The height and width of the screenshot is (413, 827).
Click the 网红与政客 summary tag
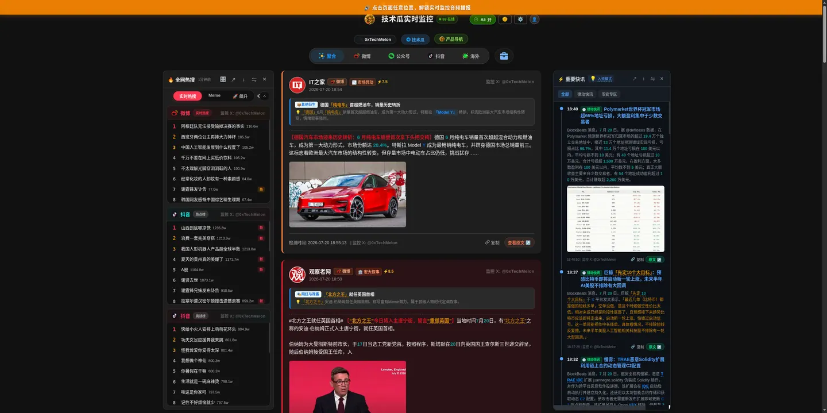tap(308, 294)
